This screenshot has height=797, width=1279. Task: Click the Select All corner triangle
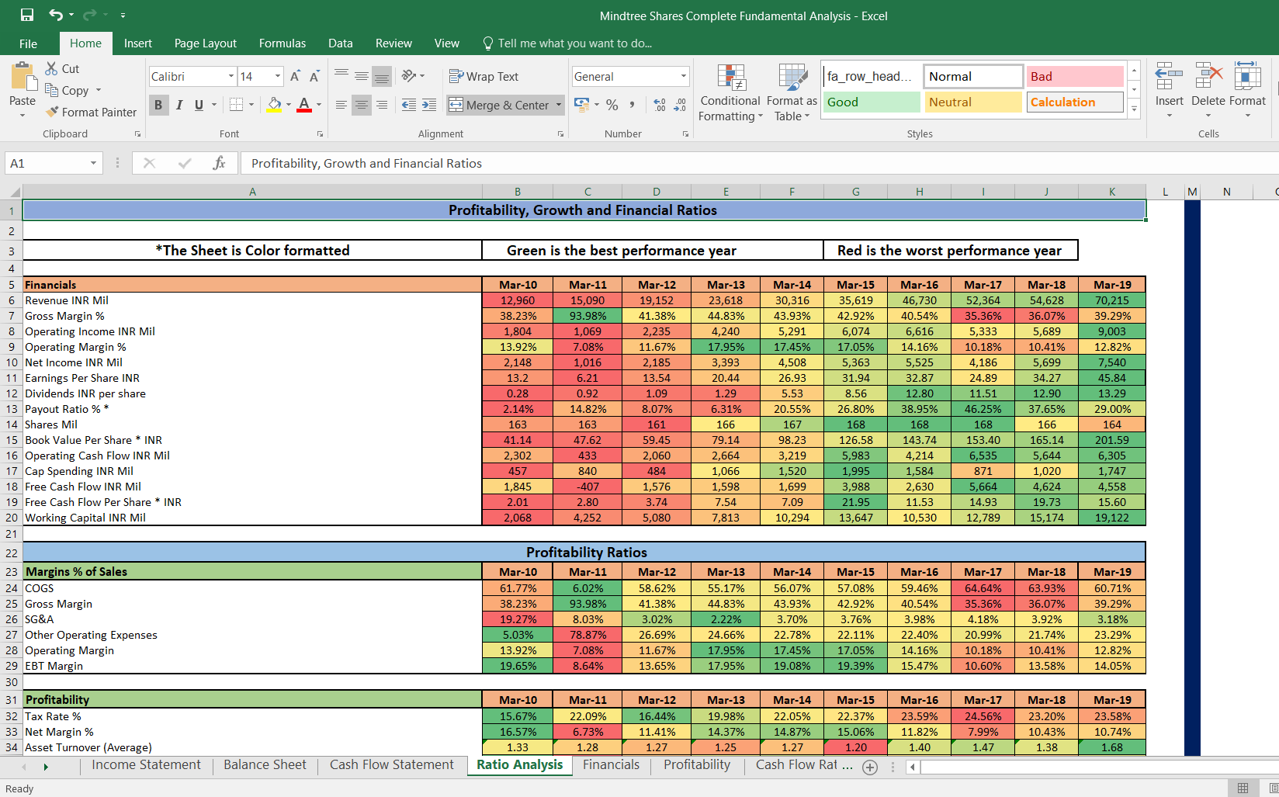coord(15,192)
